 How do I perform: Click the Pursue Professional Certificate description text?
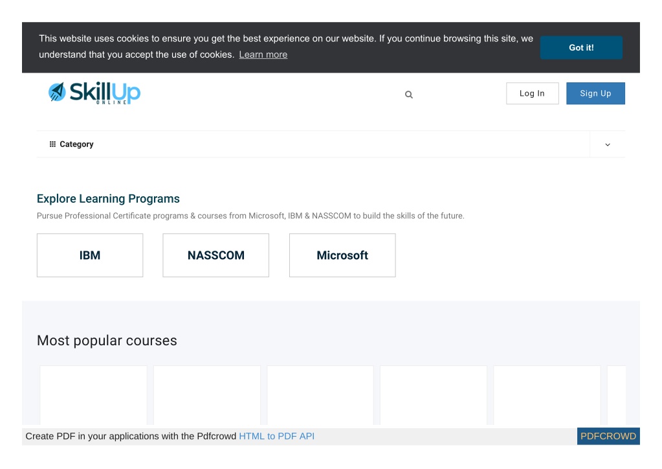tap(250, 216)
